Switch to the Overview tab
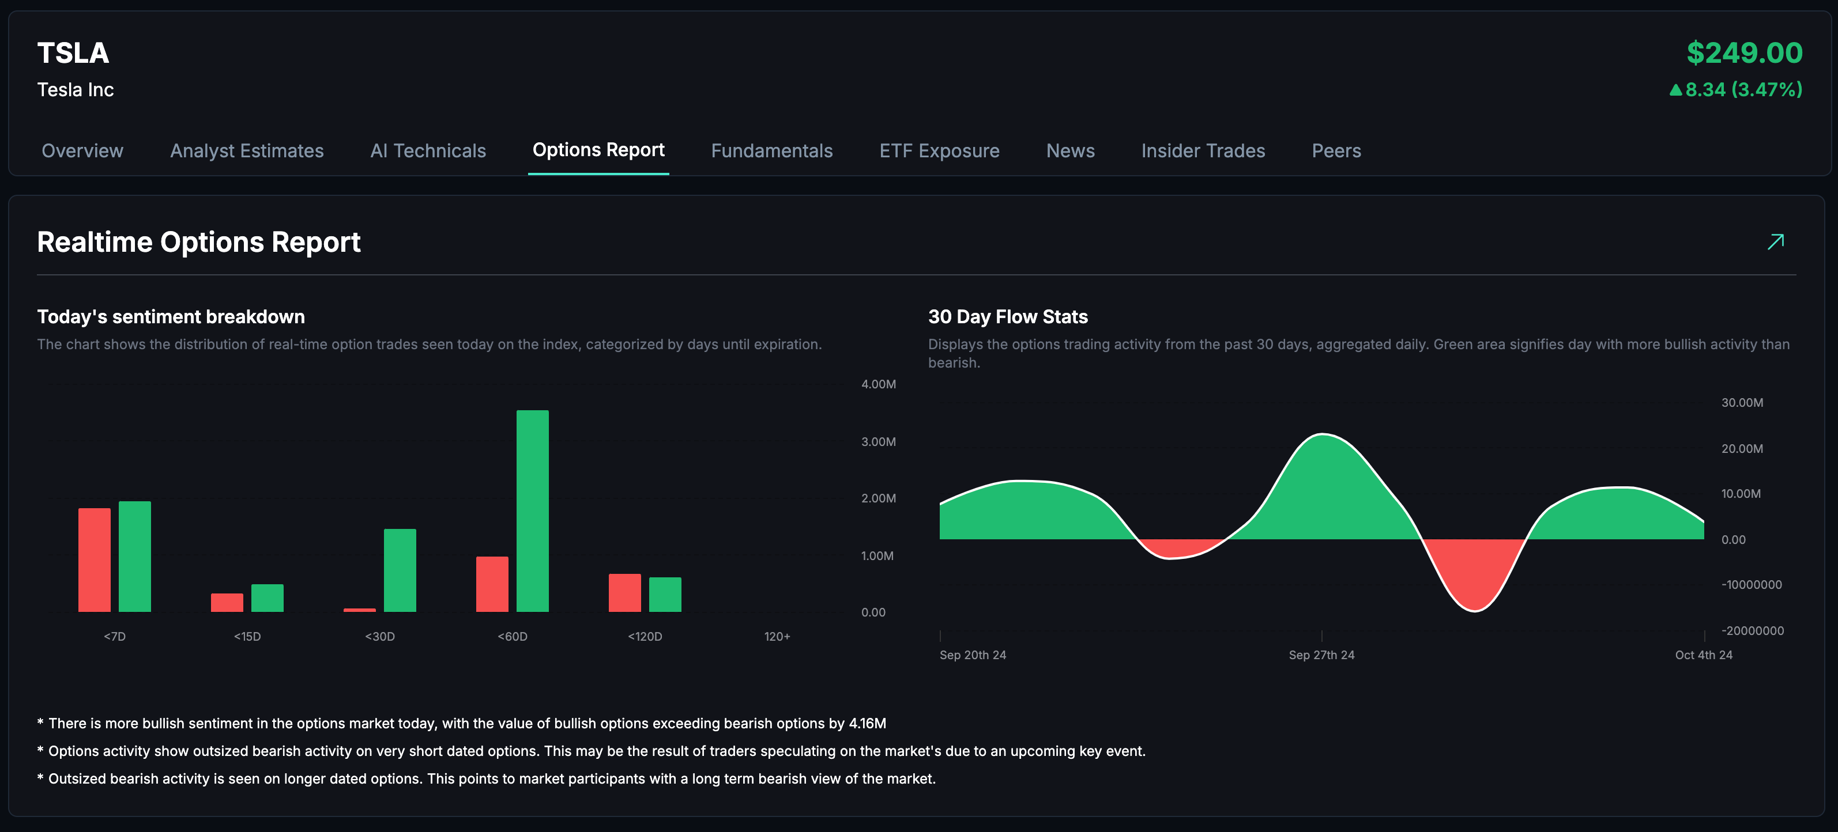 pos(83,151)
